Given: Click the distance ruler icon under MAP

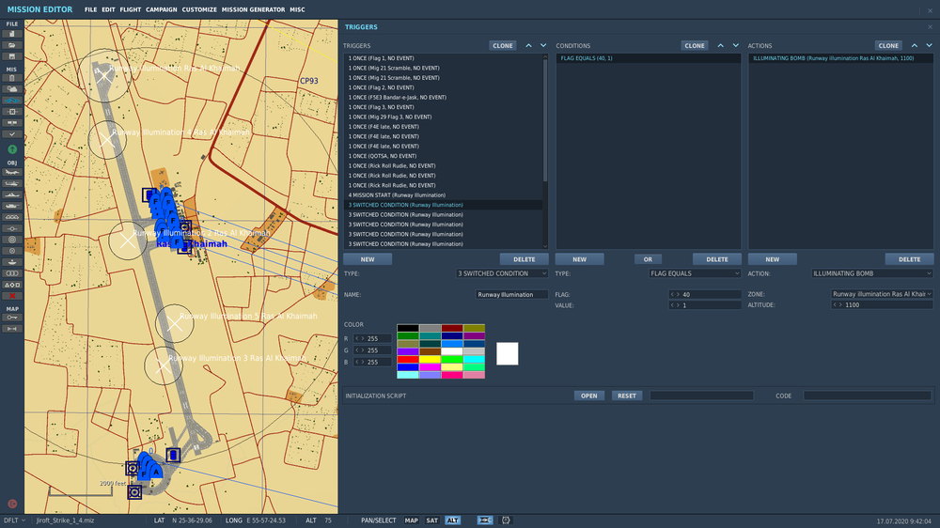Looking at the screenshot, I should 12,329.
